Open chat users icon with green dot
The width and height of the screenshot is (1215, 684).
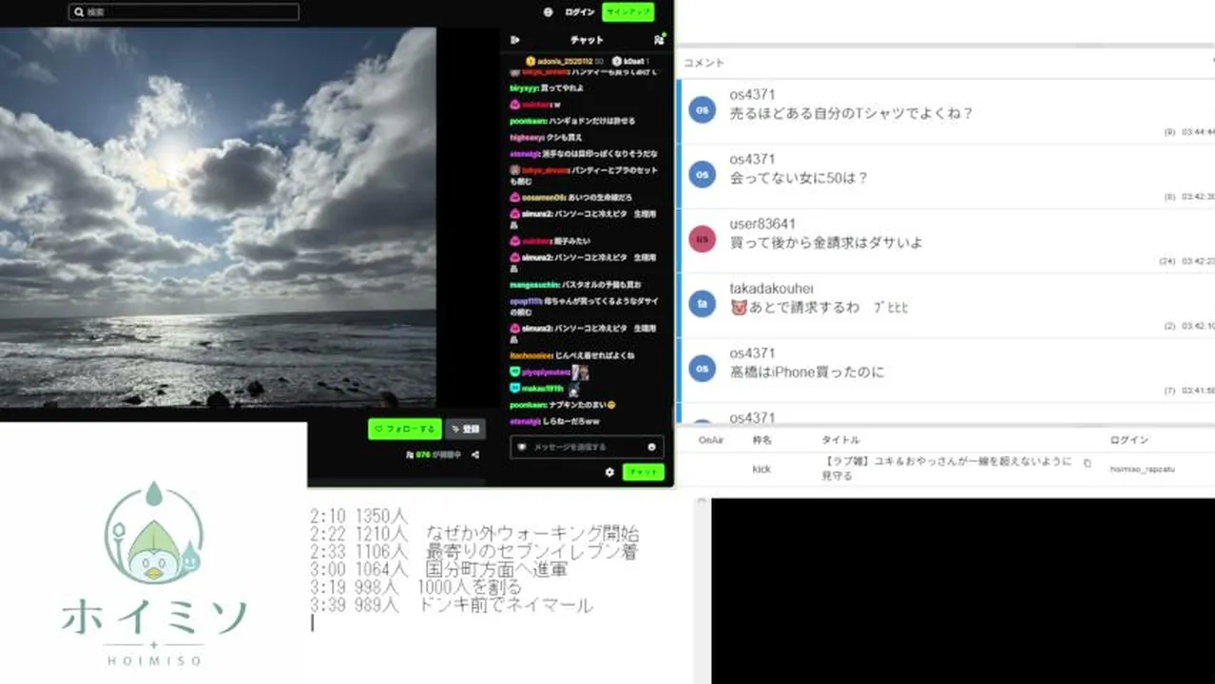click(x=659, y=40)
